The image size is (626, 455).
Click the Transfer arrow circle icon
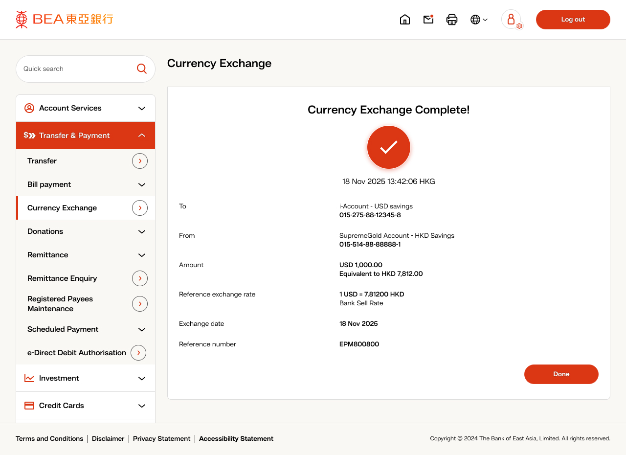(140, 161)
